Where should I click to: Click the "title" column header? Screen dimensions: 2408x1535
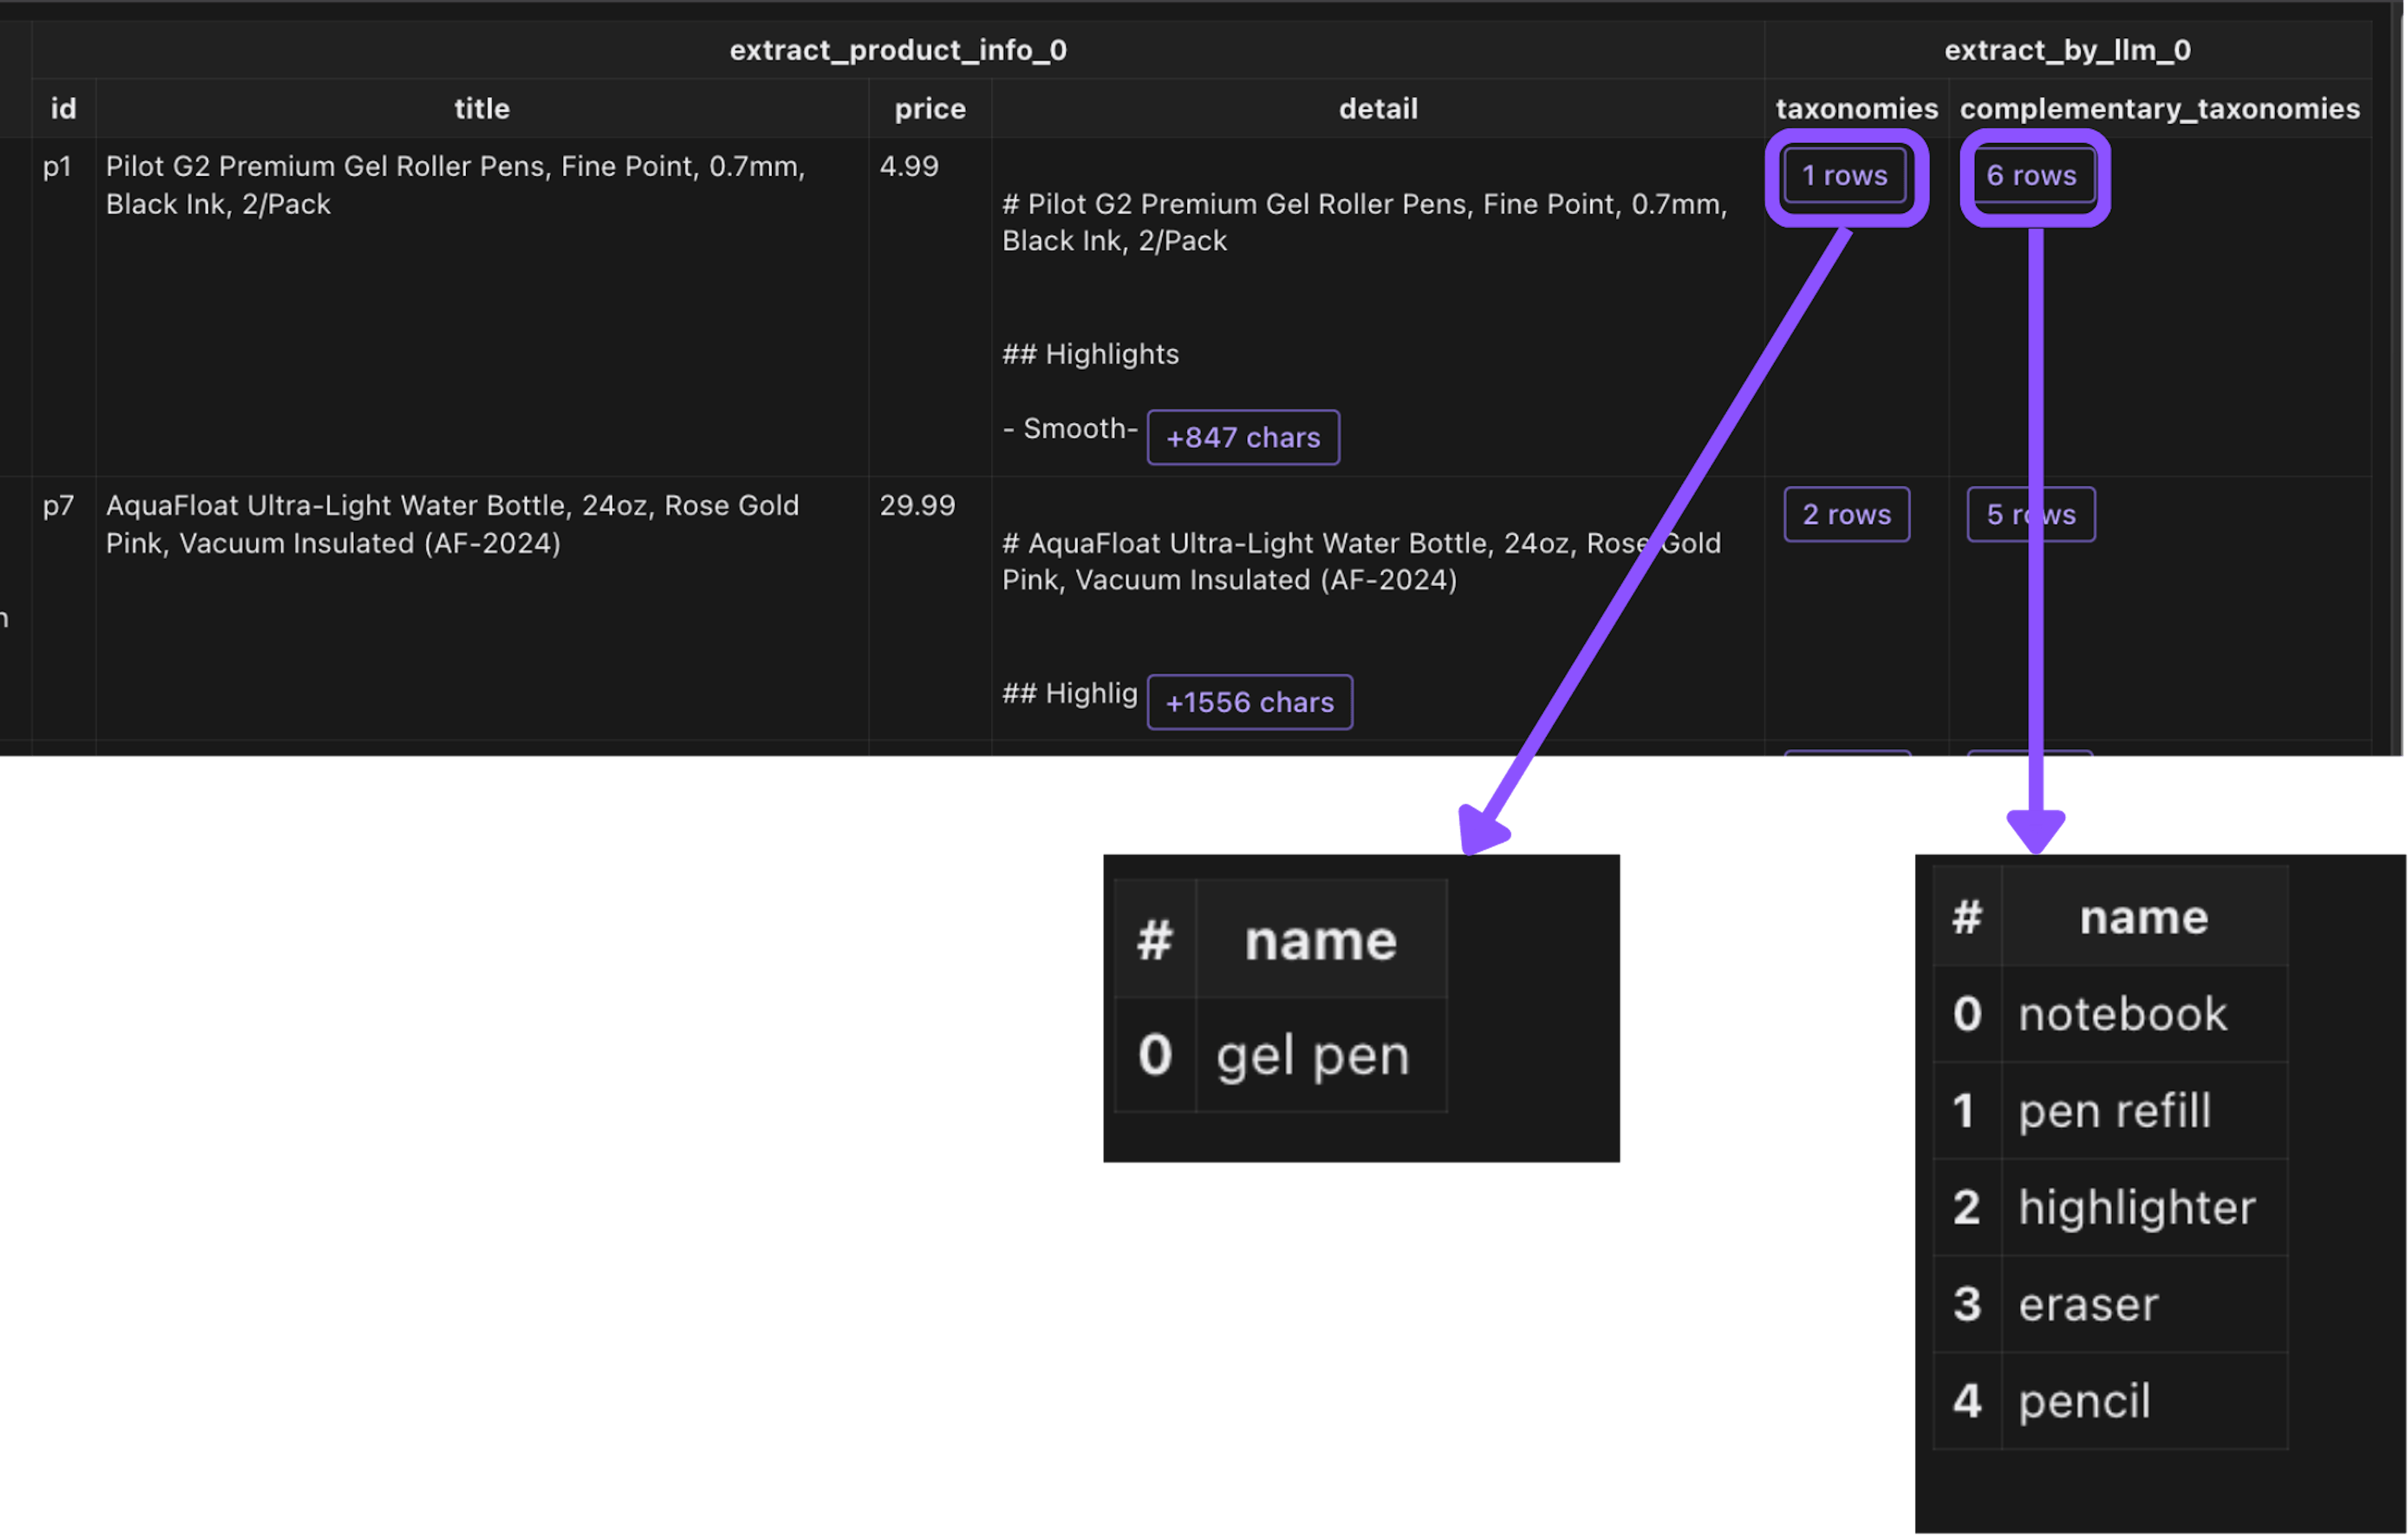482,109
